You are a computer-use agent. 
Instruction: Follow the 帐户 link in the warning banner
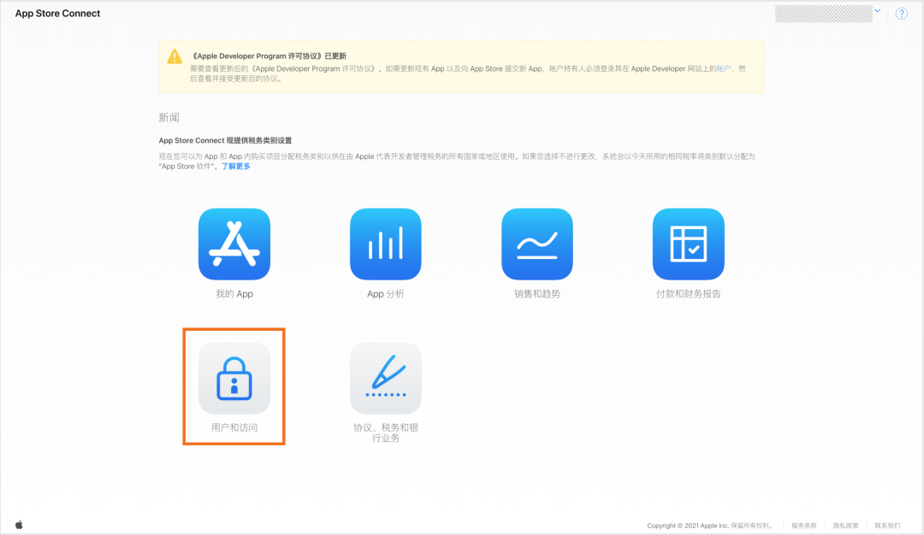coord(723,69)
